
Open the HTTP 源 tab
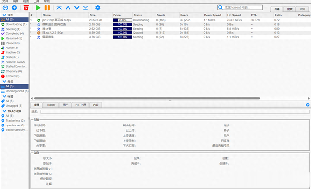click(x=81, y=105)
